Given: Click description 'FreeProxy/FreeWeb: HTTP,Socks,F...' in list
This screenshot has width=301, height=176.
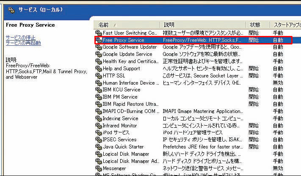Looking at the screenshot, I should [202, 40].
